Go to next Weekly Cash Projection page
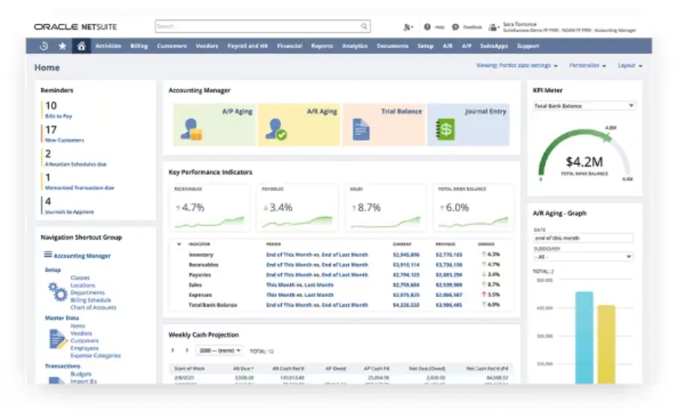This screenshot has height=419, width=678. [x=187, y=350]
